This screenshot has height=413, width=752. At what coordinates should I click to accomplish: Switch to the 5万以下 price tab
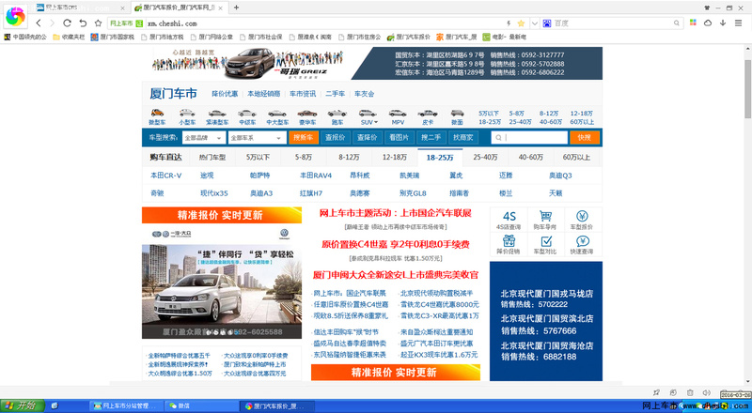(258, 157)
